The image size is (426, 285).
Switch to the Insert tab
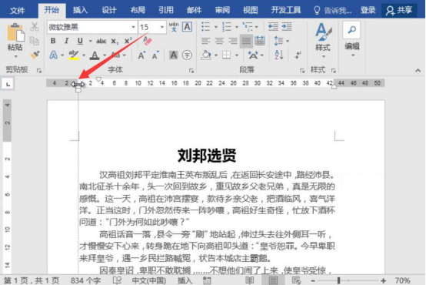point(80,10)
